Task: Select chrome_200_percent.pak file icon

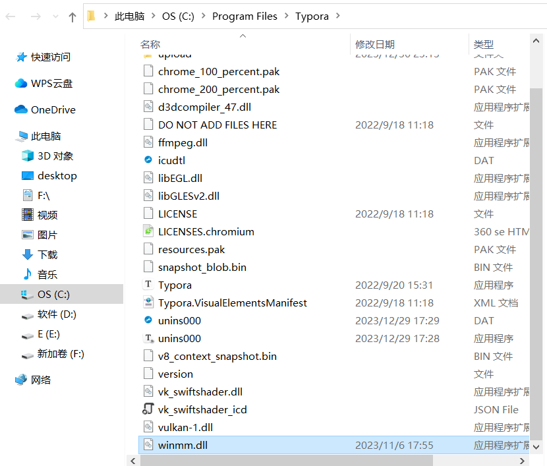Action: coord(148,88)
